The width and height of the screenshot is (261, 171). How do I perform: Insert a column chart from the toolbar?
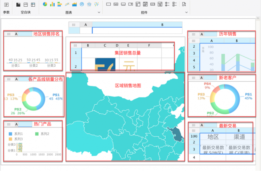52,4
